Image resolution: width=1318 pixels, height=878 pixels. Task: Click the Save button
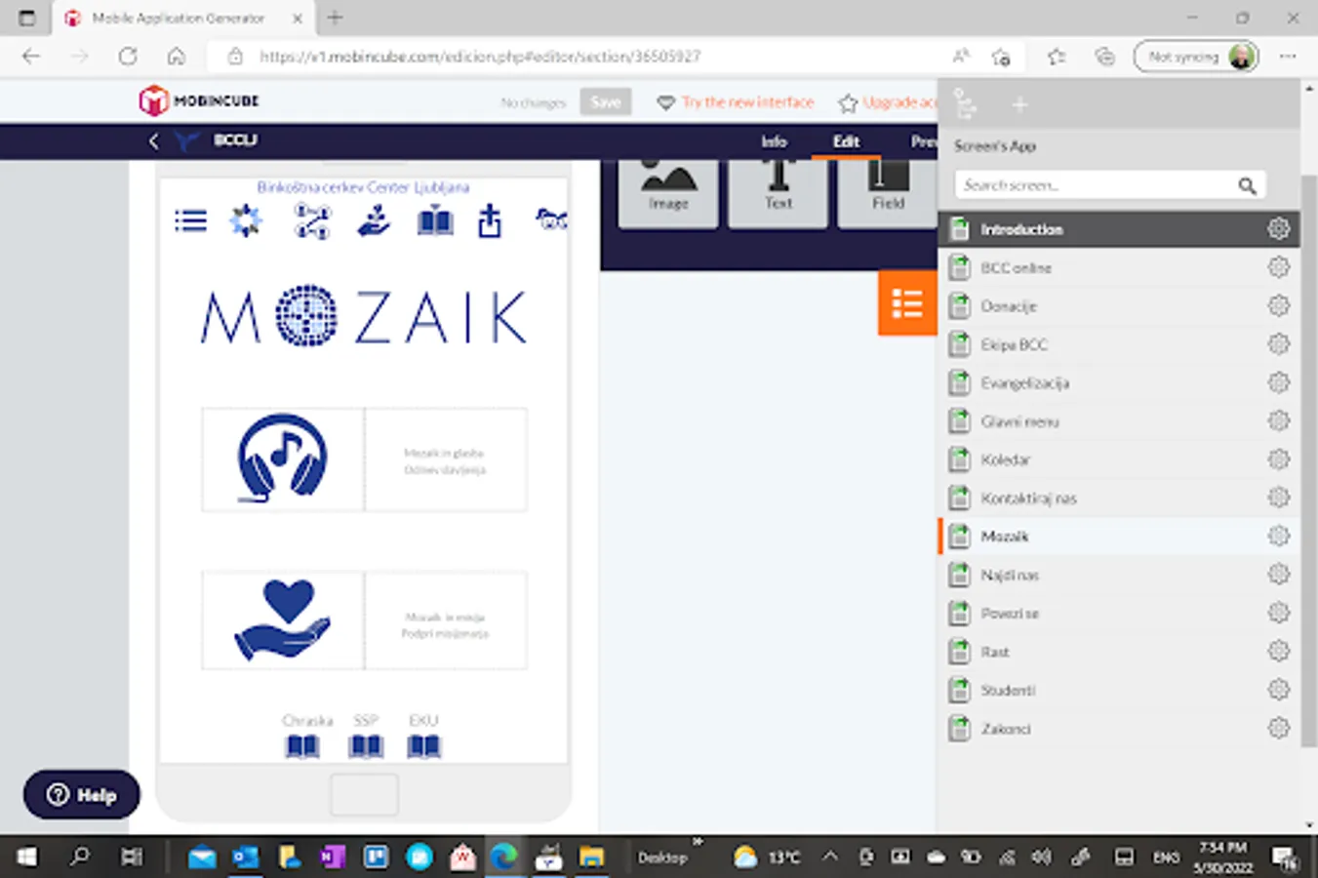(x=606, y=101)
